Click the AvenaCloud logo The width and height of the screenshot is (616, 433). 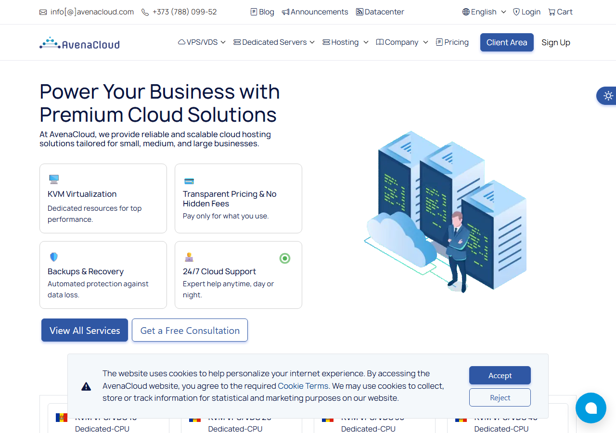(x=79, y=43)
